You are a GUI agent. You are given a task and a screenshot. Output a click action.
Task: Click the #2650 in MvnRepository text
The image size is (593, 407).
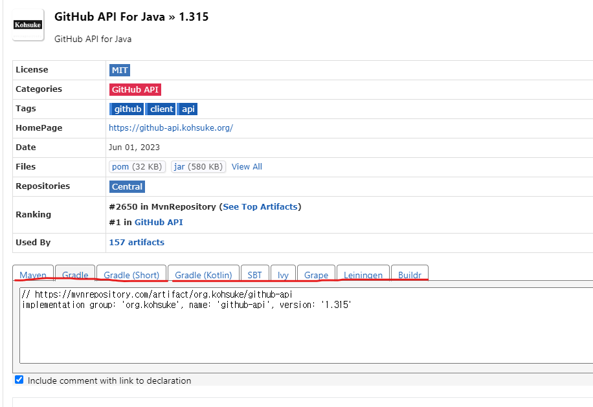[x=162, y=206]
